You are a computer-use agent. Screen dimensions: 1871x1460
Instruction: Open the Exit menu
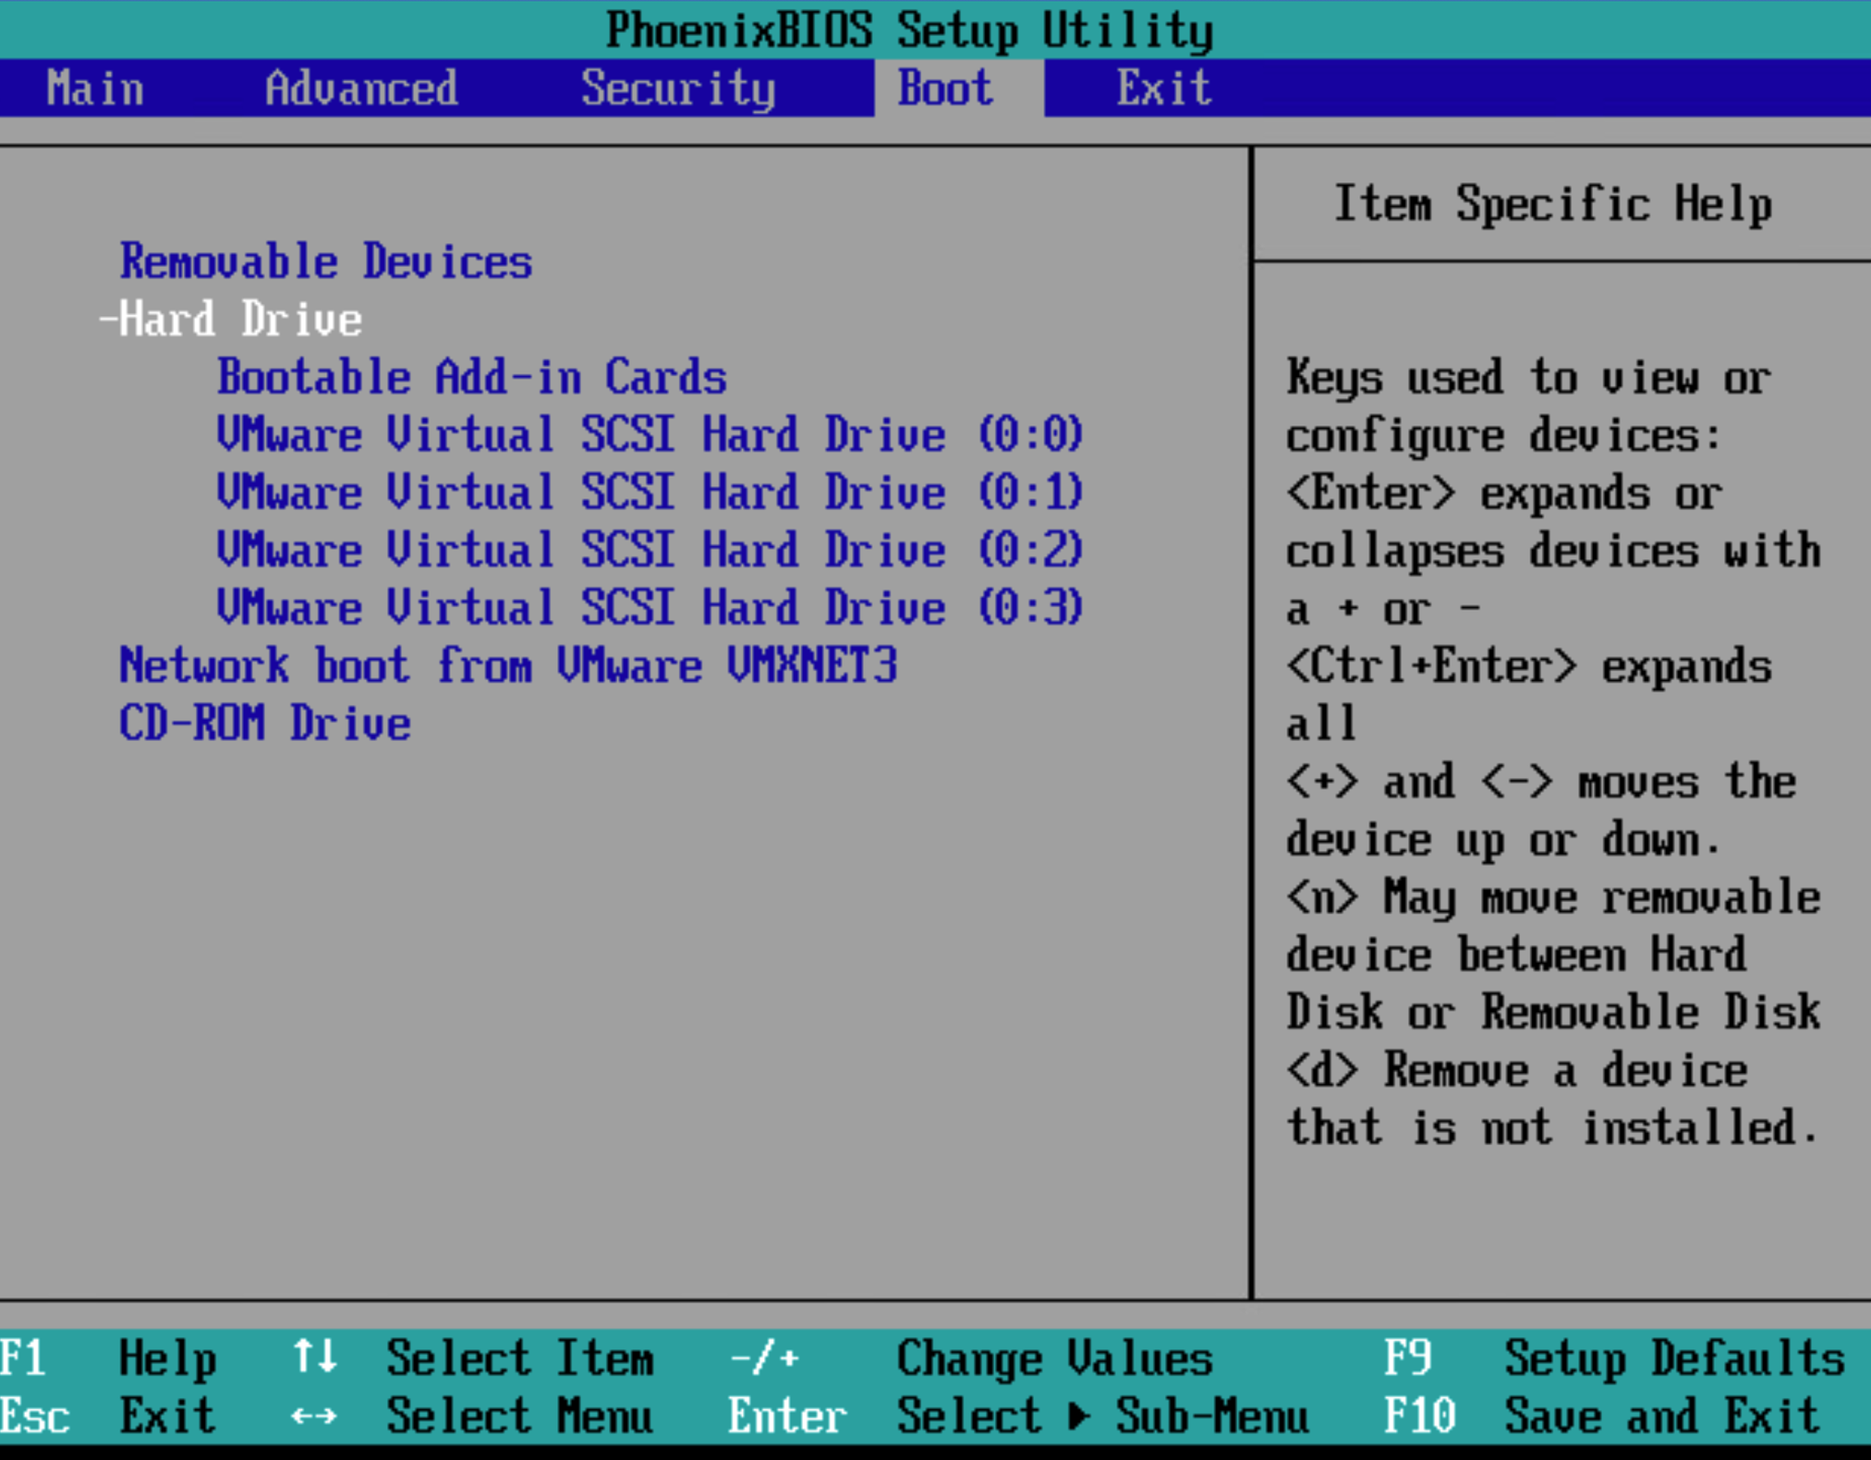coord(1161,88)
